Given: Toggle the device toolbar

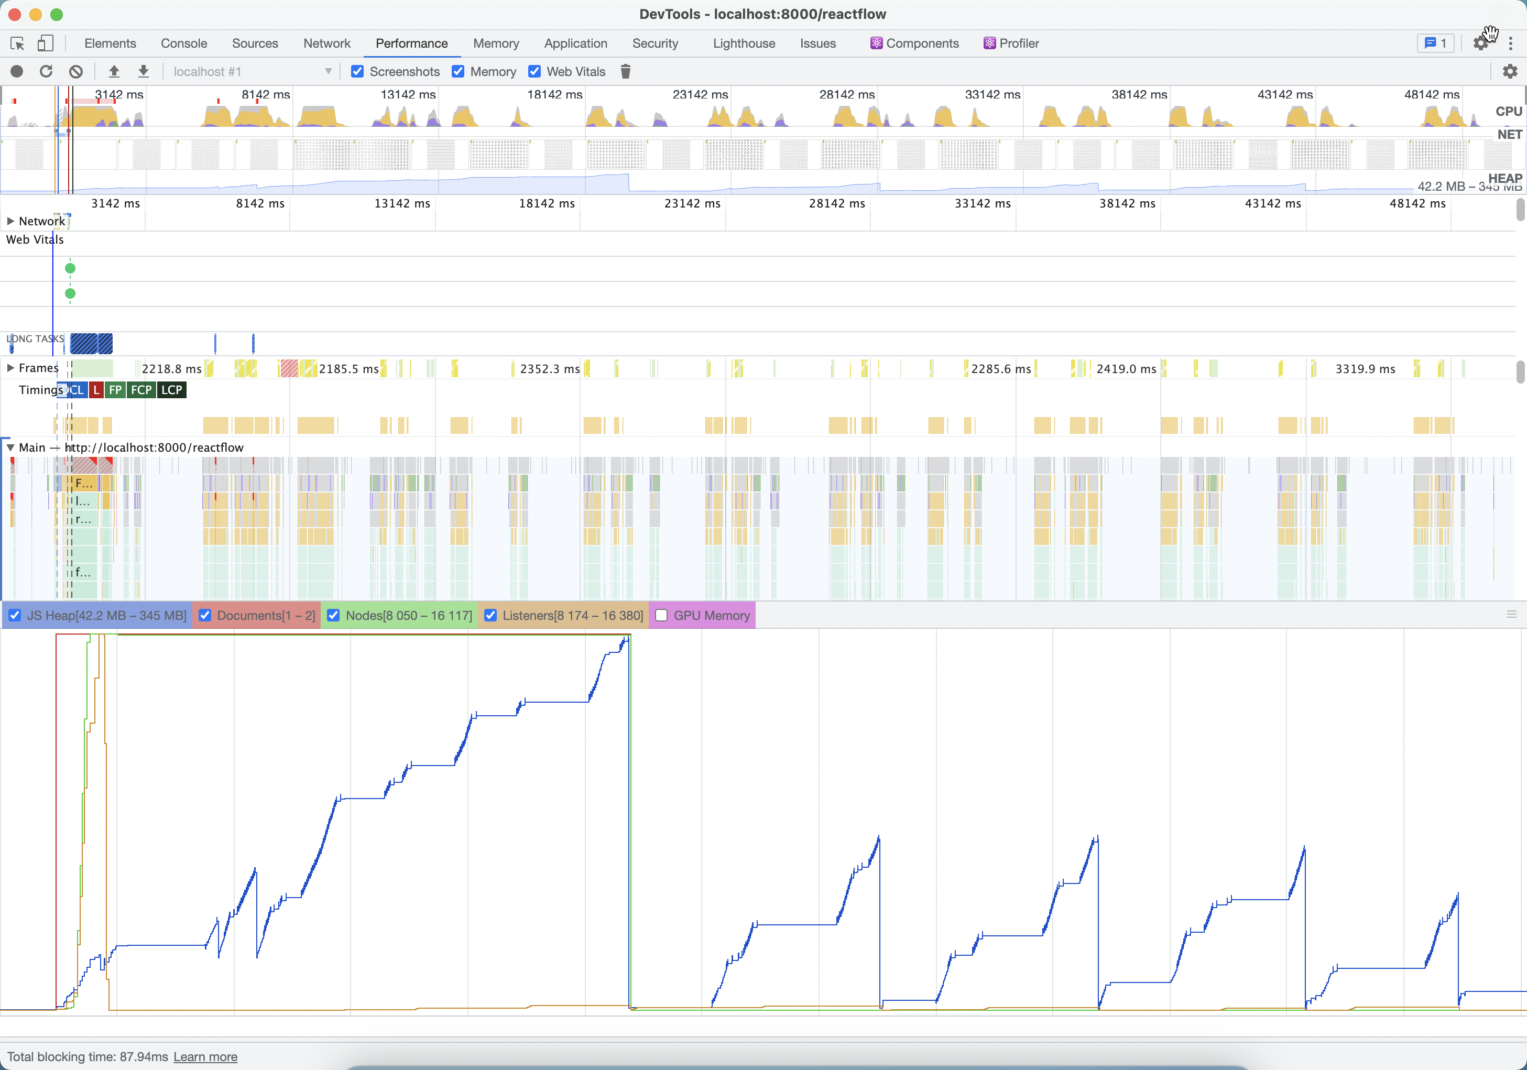Looking at the screenshot, I should coord(44,43).
